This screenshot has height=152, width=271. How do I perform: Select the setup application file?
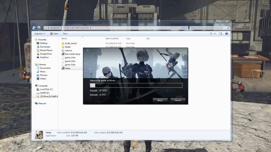pos(66,68)
